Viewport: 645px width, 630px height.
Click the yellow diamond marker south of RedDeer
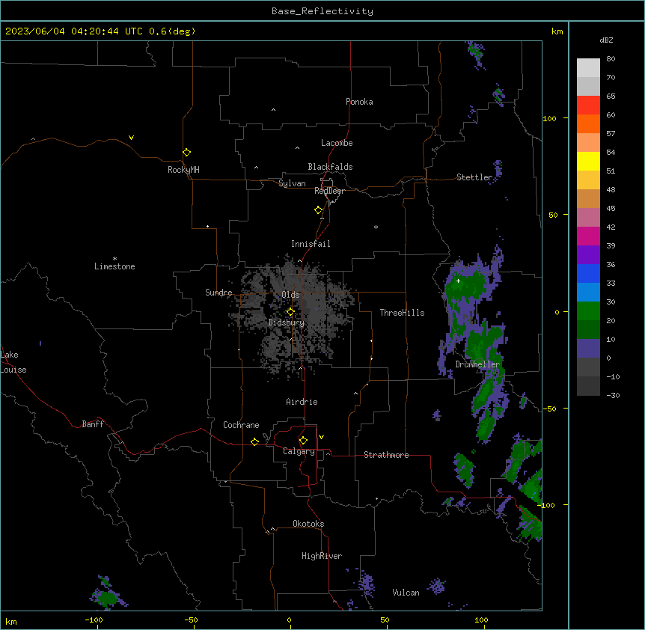pos(318,210)
